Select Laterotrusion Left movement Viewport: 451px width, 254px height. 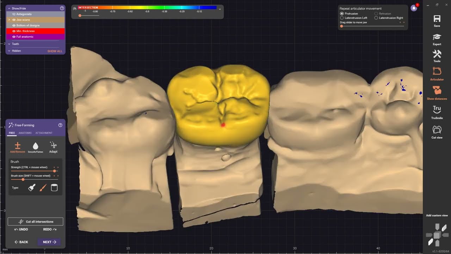click(x=342, y=18)
